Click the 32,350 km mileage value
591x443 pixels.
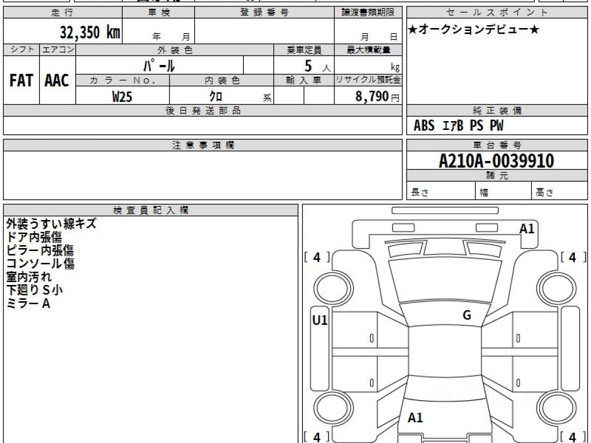coord(90,32)
